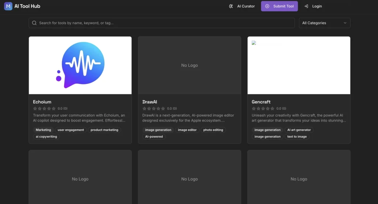Click the chevron in All Categories selector
Viewport: 378px width, 204px height.
tap(345, 23)
